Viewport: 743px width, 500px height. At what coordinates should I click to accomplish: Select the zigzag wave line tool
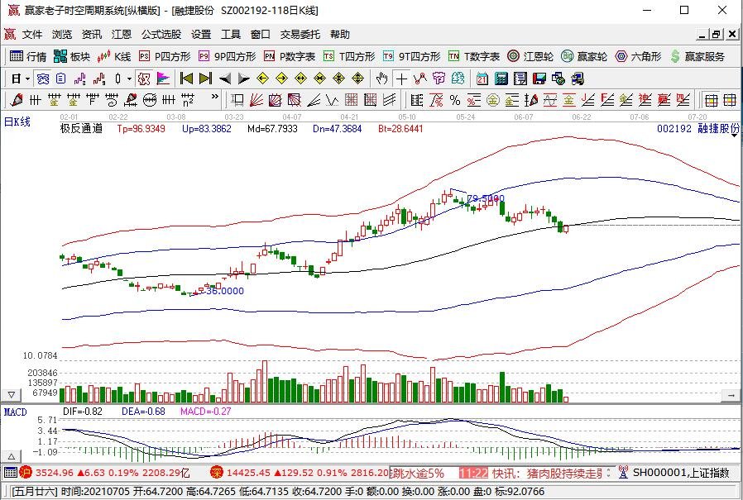coord(331,100)
